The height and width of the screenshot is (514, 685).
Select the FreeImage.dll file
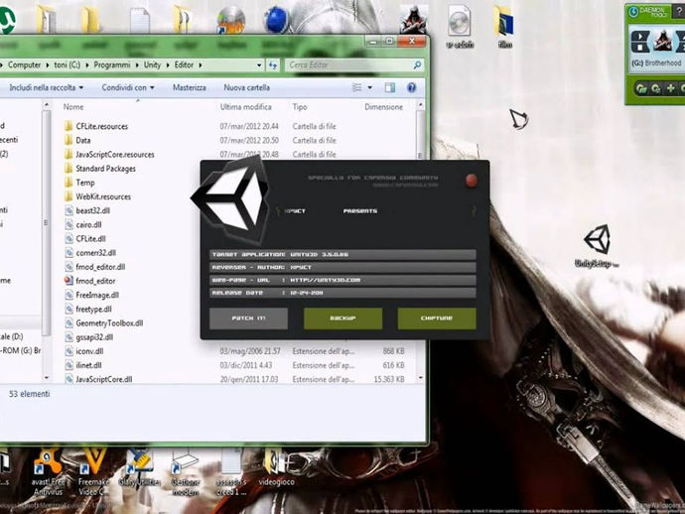tap(97, 296)
